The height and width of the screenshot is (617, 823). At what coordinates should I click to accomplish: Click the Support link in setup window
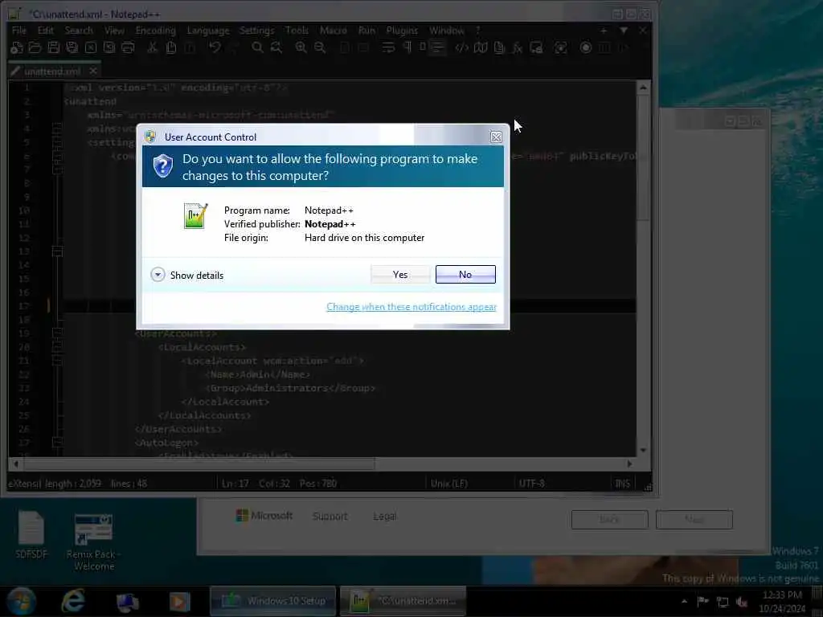pyautogui.click(x=330, y=517)
